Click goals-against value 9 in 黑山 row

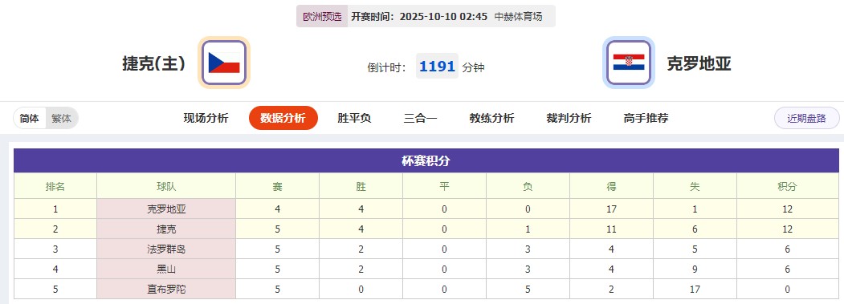[x=695, y=269]
